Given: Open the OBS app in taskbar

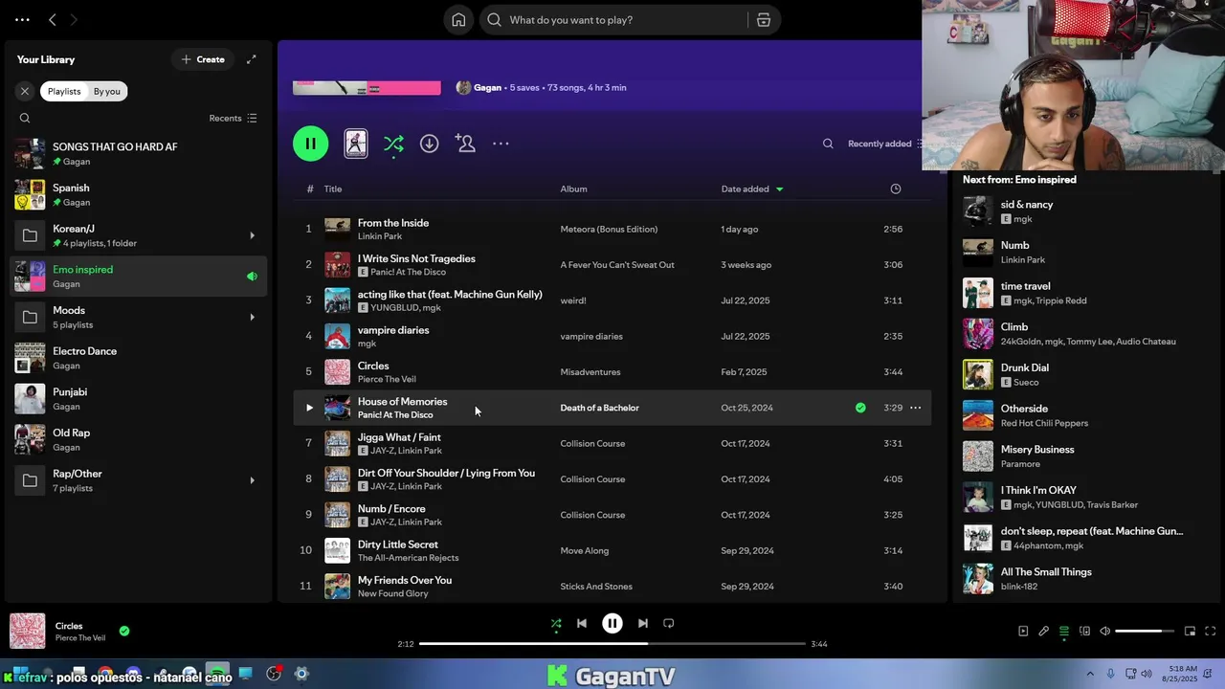Looking at the screenshot, I should (274, 674).
